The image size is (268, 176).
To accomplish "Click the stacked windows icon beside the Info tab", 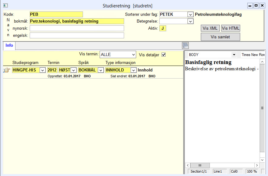I will pos(185,45).
